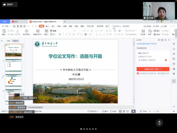Screen dimensions: 177x133
Task: Click the Reset (重置) button
Action: tap(53, 31)
